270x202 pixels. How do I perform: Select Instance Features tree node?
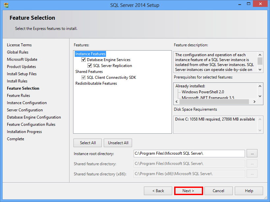point(91,54)
